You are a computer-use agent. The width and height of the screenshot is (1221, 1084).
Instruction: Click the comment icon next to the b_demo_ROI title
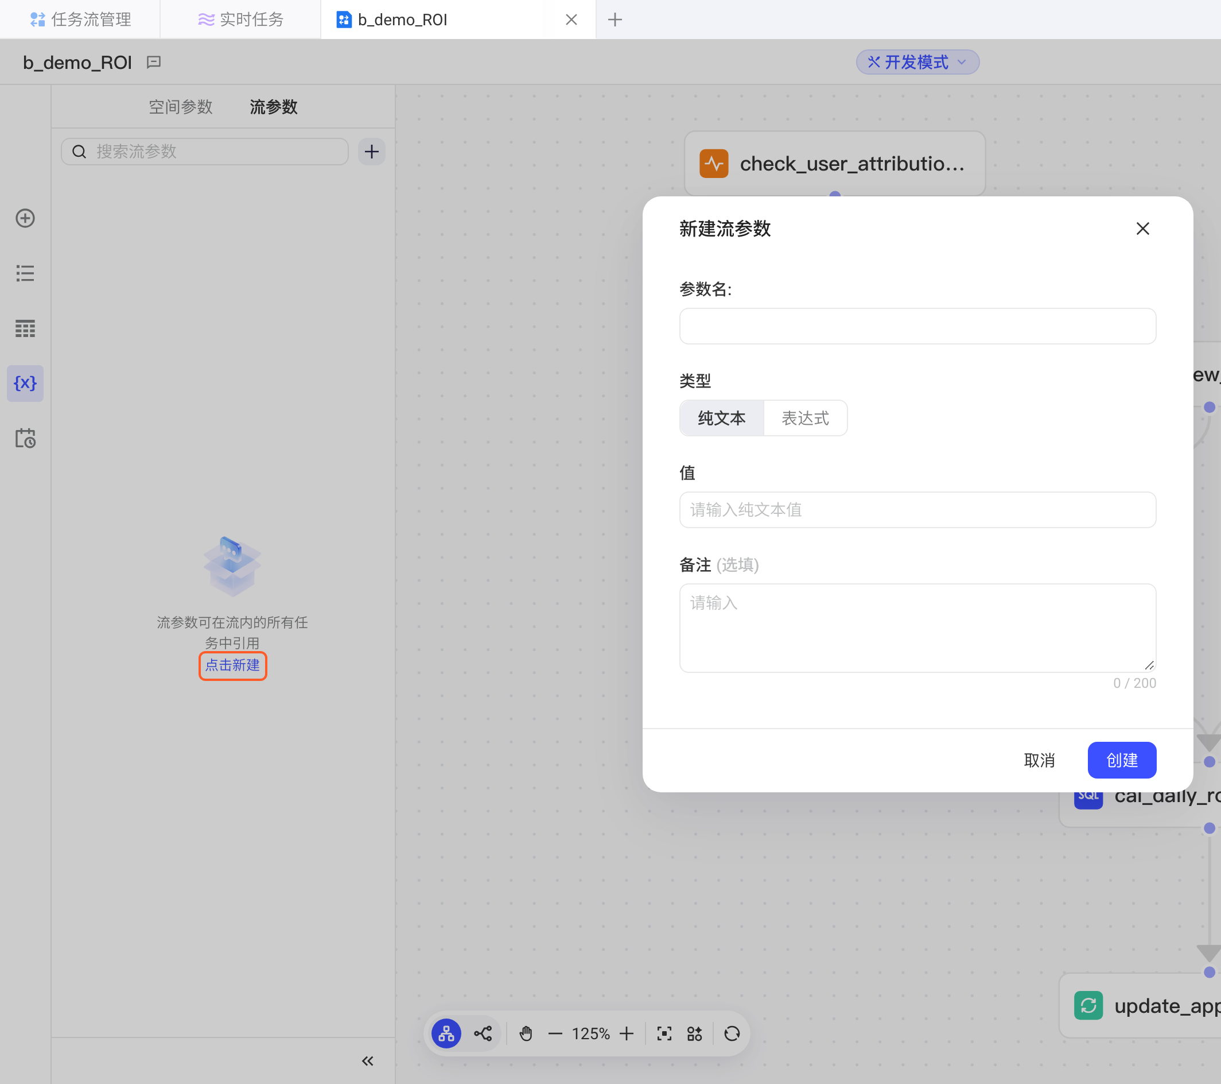(x=154, y=62)
